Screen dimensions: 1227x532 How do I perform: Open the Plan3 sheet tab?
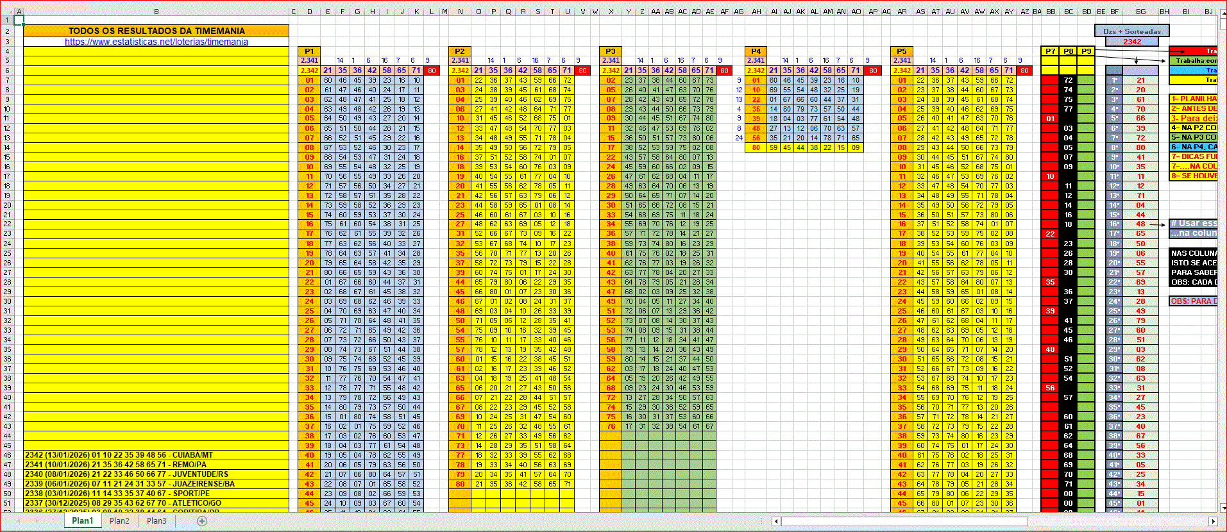[x=157, y=521]
